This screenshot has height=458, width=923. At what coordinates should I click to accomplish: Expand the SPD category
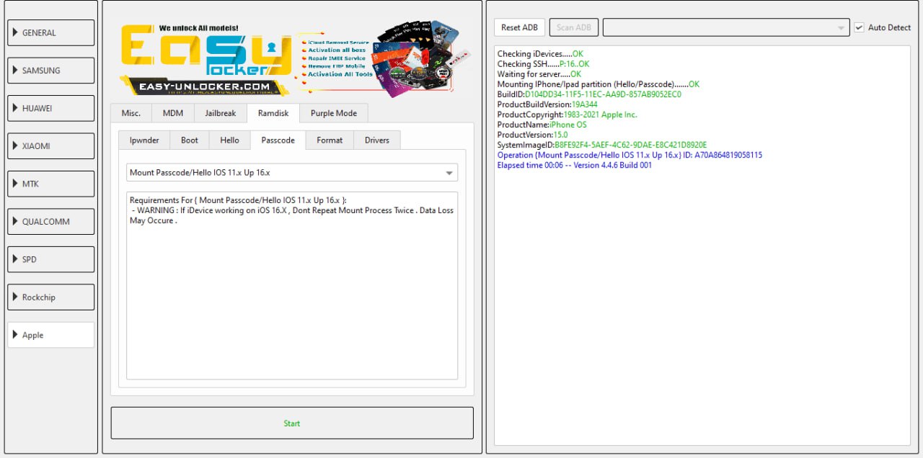pos(51,259)
